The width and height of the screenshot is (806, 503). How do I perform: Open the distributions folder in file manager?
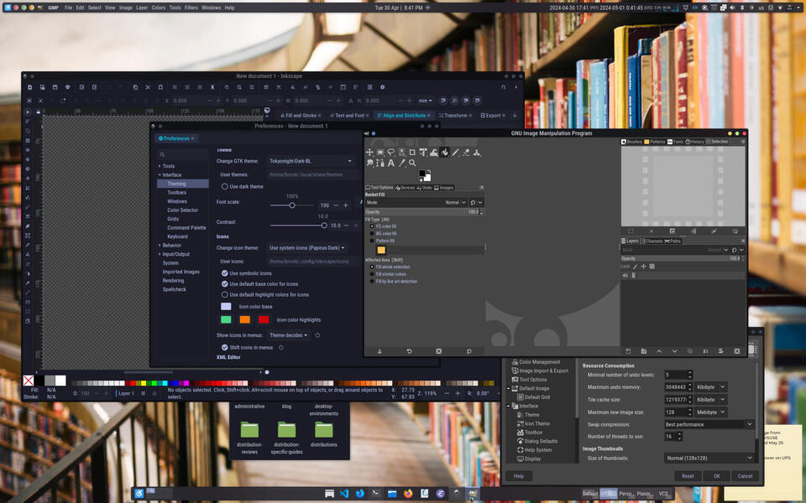[x=324, y=433]
